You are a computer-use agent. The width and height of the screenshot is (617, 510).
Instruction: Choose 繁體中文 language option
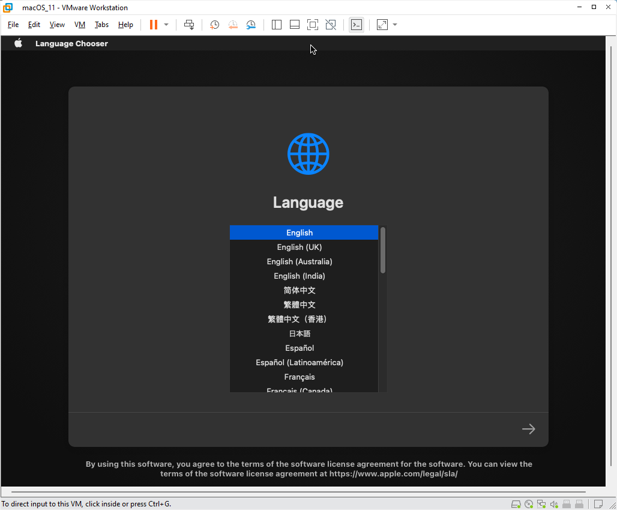click(304, 305)
